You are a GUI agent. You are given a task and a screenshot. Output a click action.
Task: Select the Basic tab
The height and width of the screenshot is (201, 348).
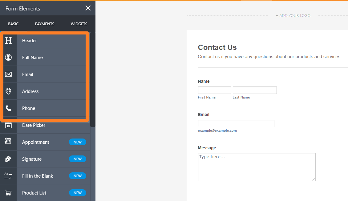(x=13, y=24)
